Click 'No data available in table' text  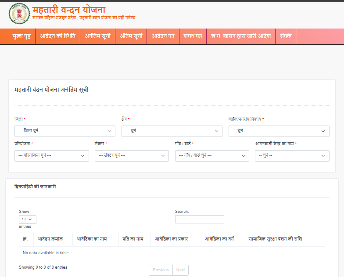pos(46,253)
